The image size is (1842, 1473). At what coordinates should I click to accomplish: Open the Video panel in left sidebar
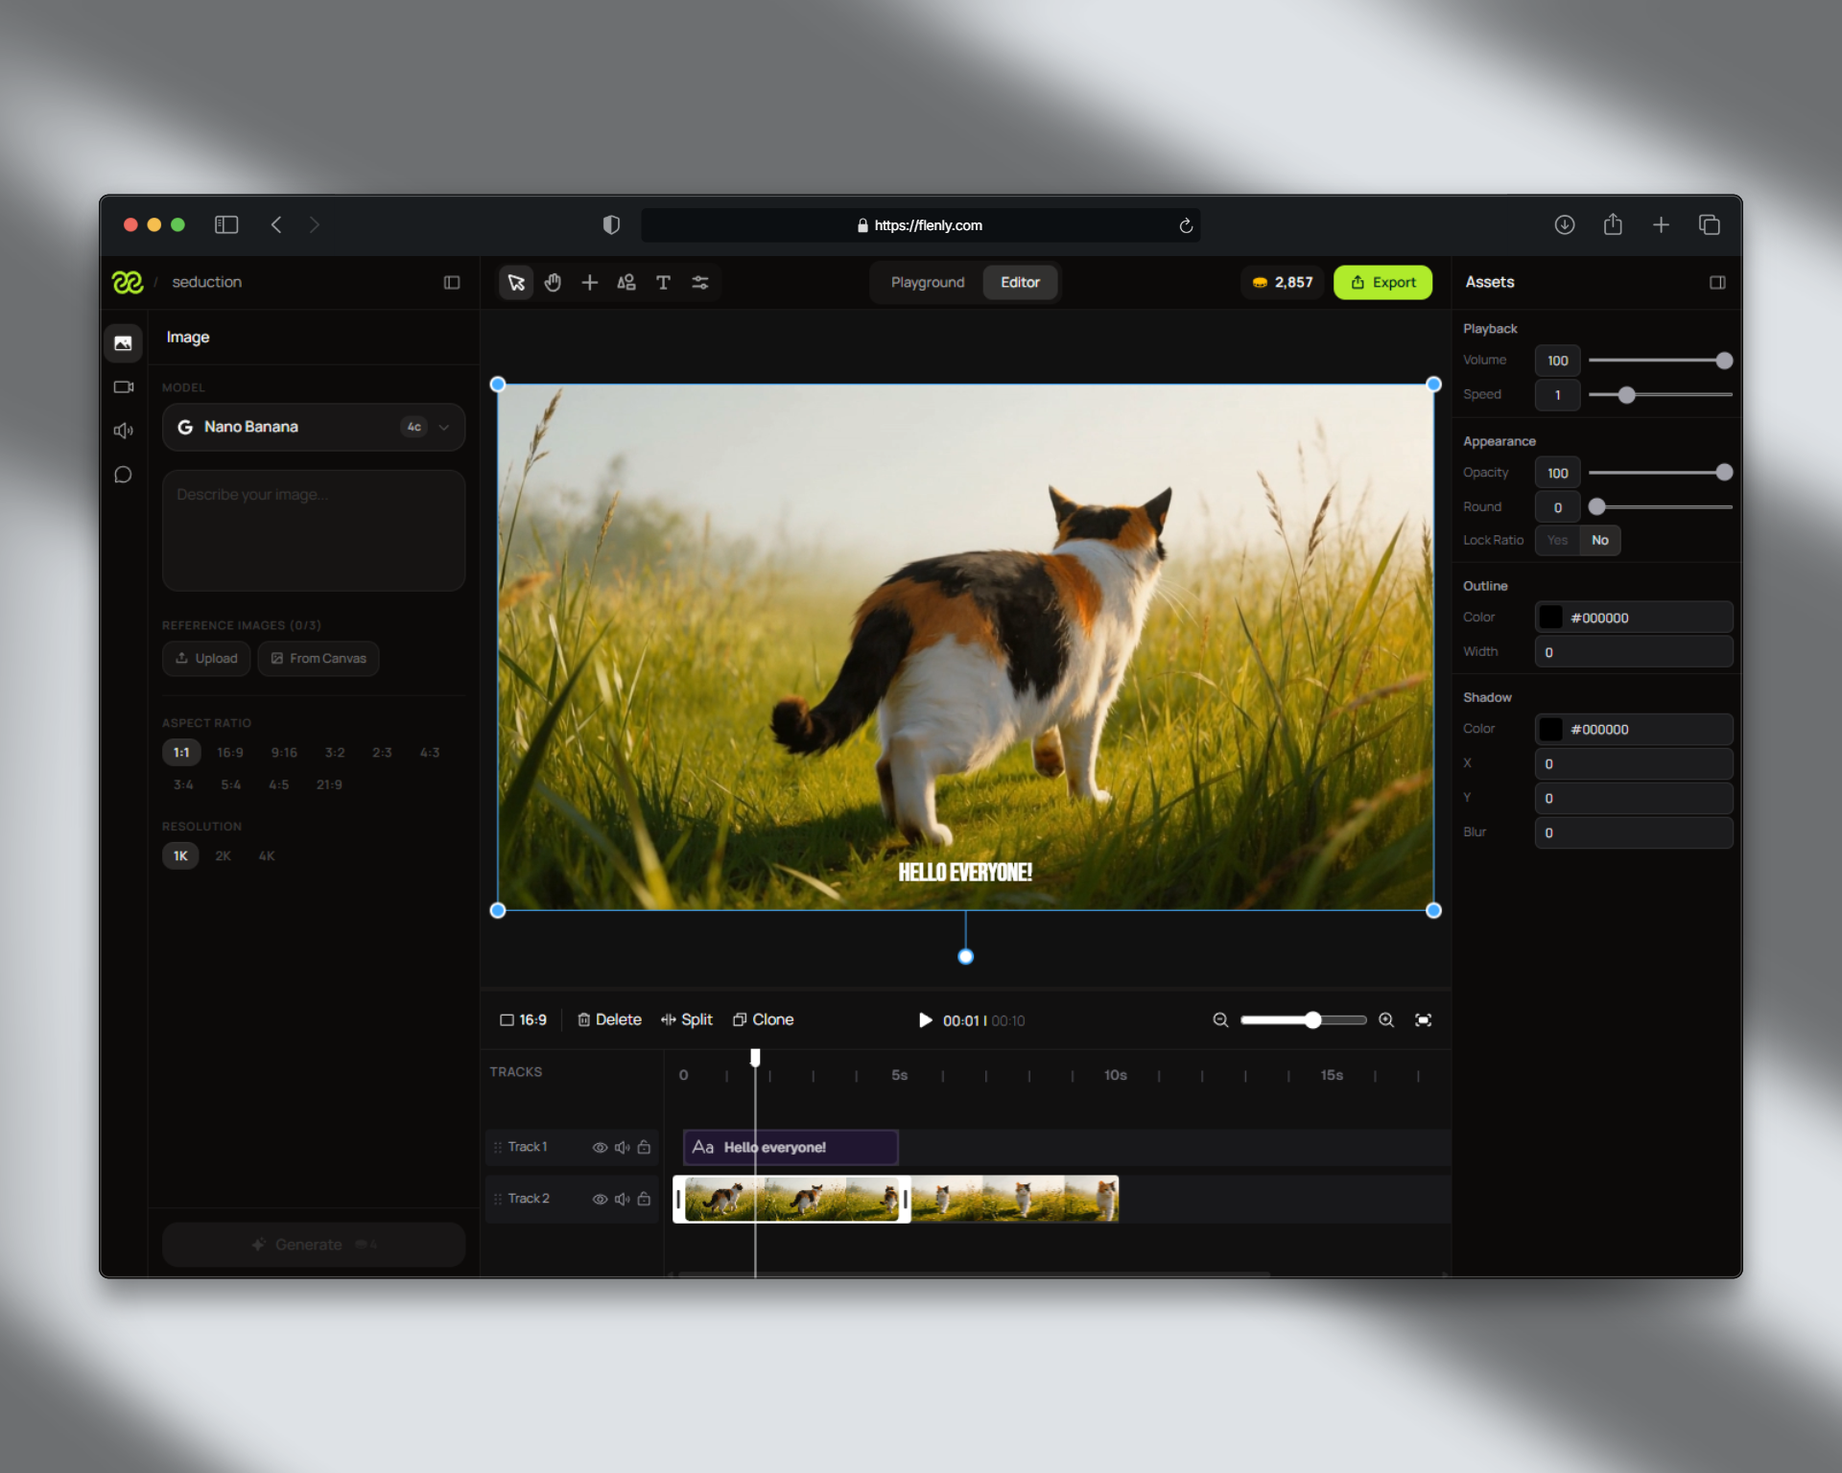pyautogui.click(x=123, y=386)
